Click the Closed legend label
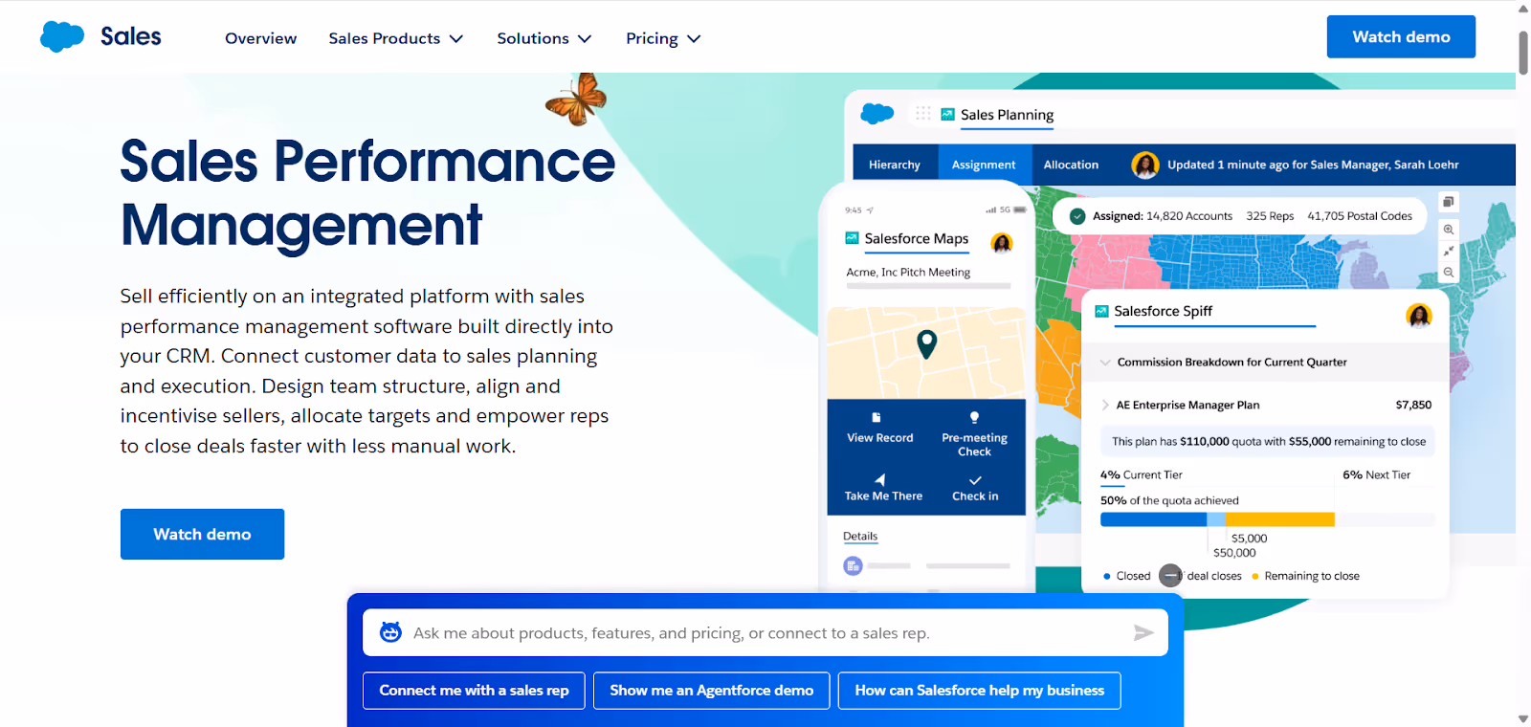Image resolution: width=1531 pixels, height=727 pixels. pyautogui.click(x=1133, y=576)
